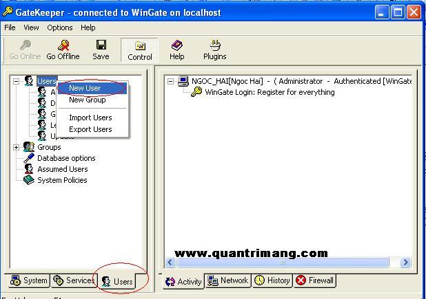Click the Help book icon in toolbar

click(x=177, y=45)
